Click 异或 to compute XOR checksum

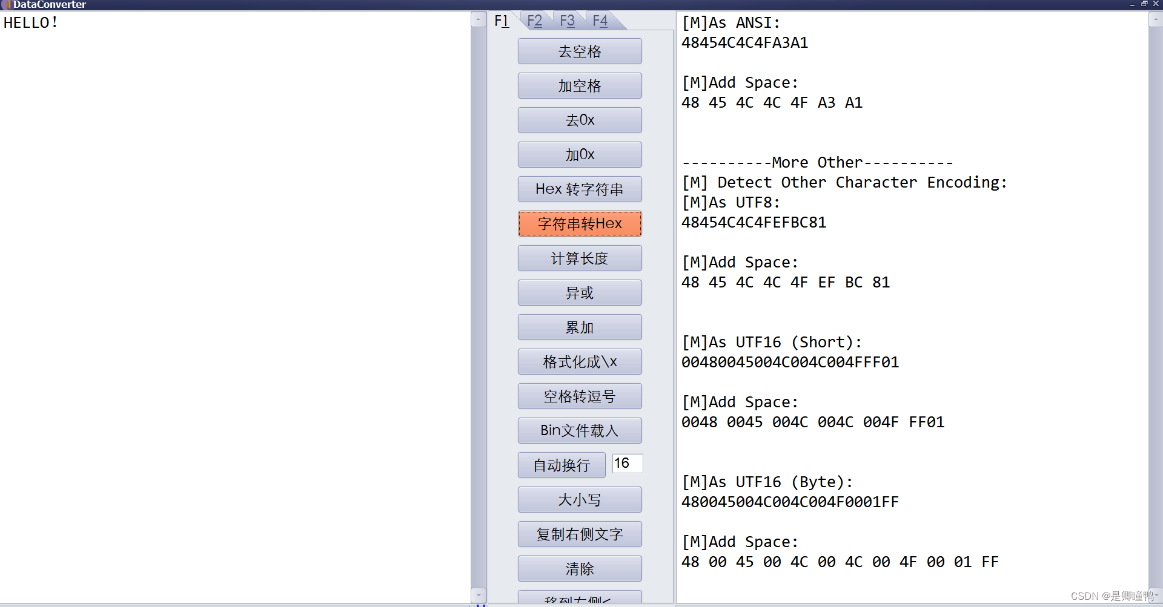[579, 292]
